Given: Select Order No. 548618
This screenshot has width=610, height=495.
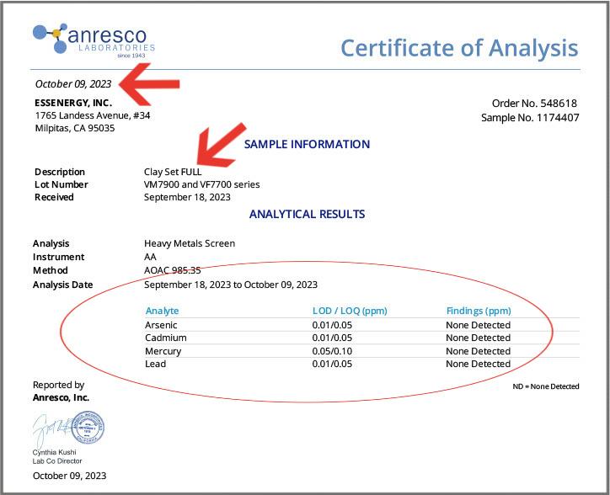Looking at the screenshot, I should [534, 104].
